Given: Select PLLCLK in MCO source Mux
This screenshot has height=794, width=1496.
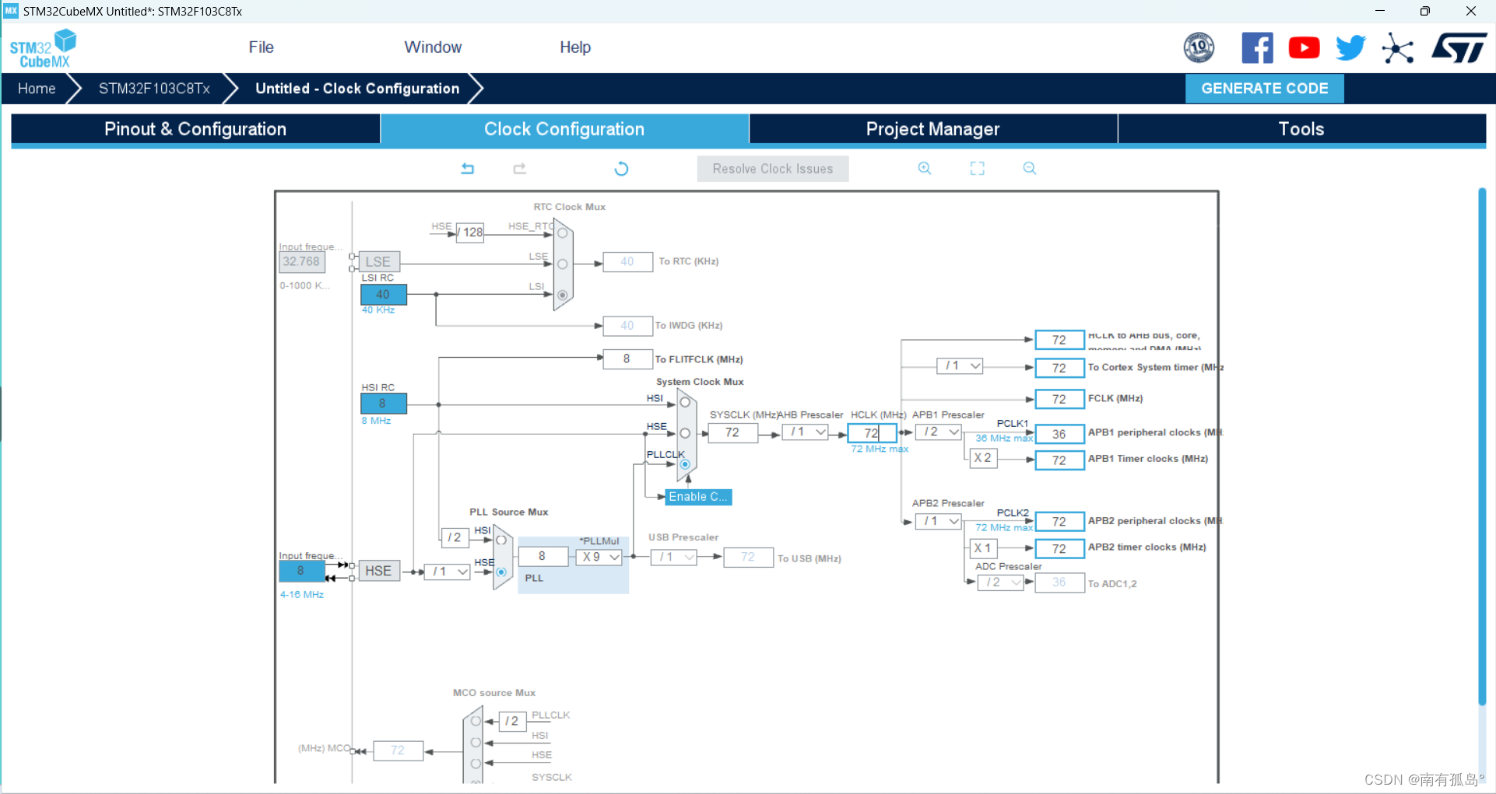Looking at the screenshot, I should pyautogui.click(x=476, y=722).
